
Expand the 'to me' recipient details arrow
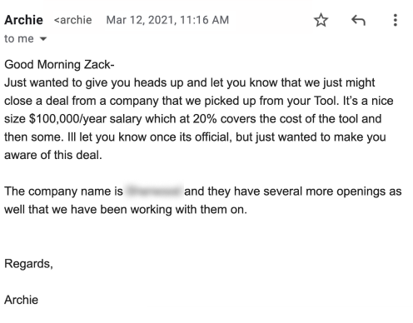pos(43,39)
